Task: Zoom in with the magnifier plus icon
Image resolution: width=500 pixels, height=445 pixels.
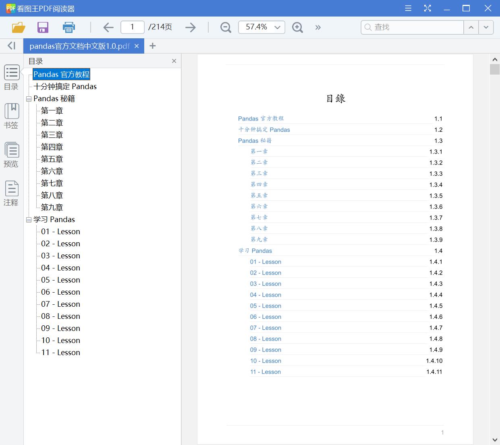Action: click(x=297, y=27)
